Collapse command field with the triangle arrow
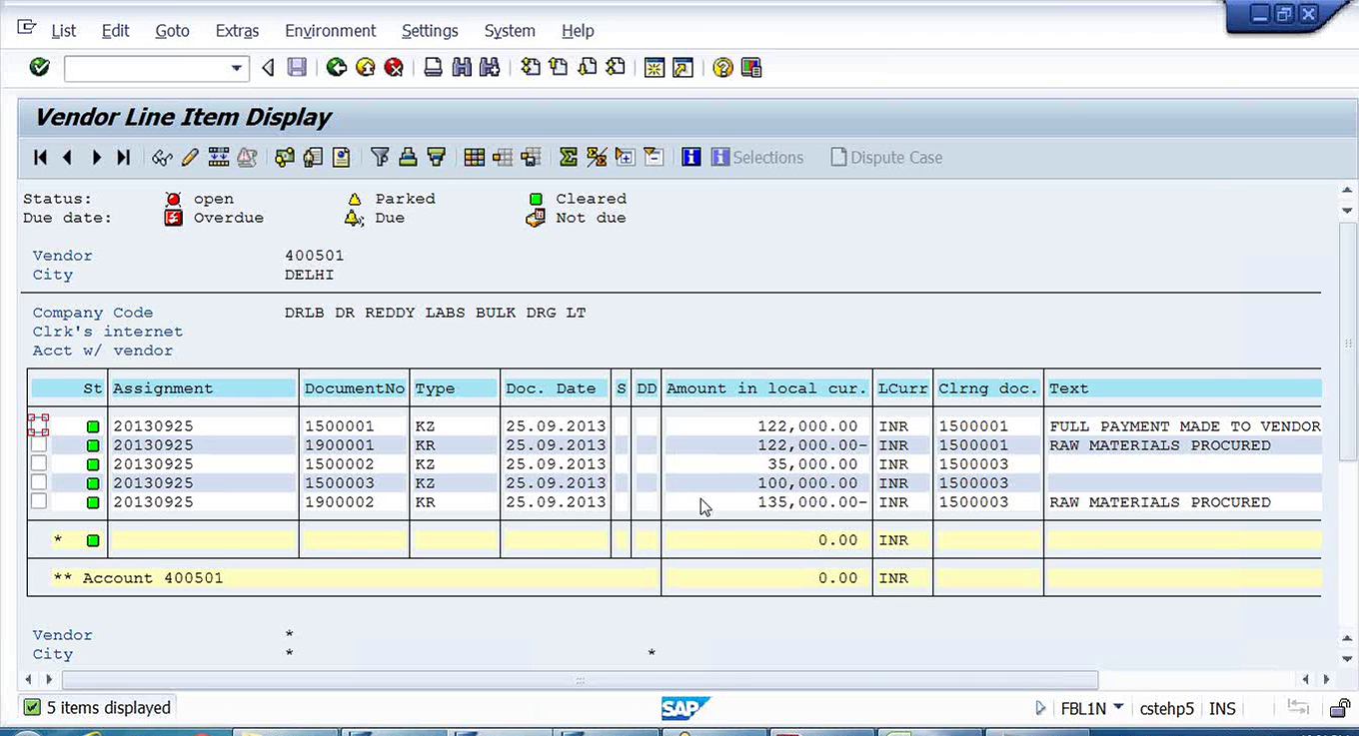This screenshot has width=1359, height=736. click(268, 68)
